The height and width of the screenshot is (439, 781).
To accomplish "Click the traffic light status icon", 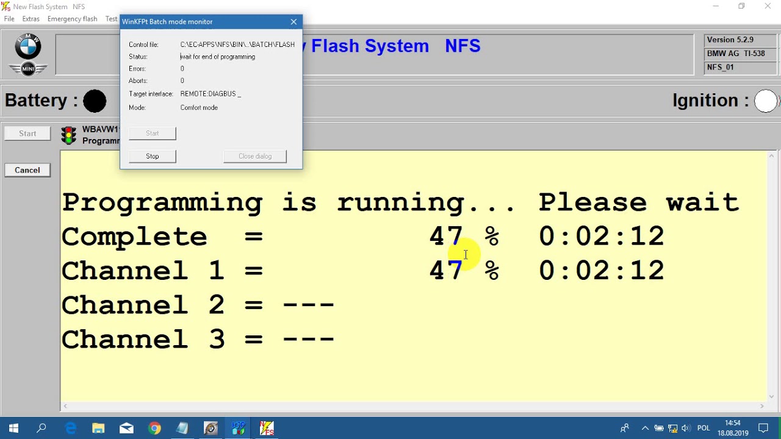I will tap(69, 135).
